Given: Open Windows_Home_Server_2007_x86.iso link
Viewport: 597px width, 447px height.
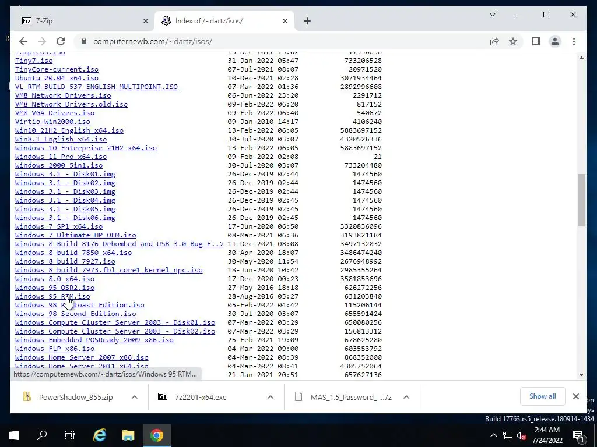Looking at the screenshot, I should (82, 358).
